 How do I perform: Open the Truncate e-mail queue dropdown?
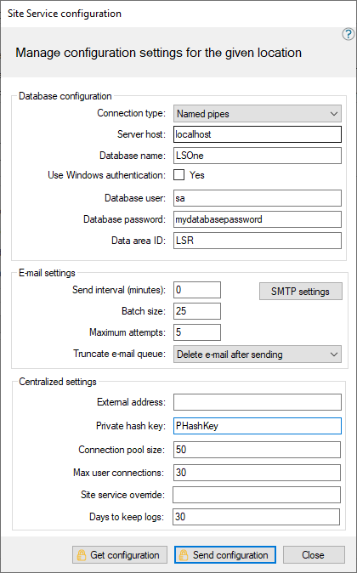pyautogui.click(x=258, y=355)
